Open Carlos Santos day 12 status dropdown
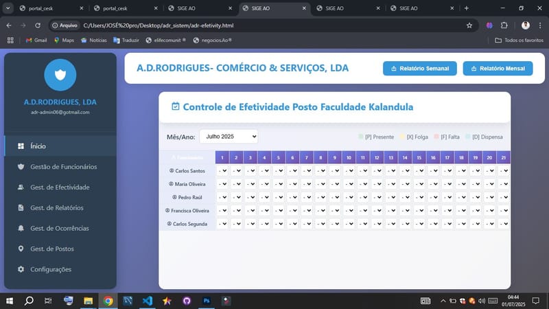 click(377, 171)
